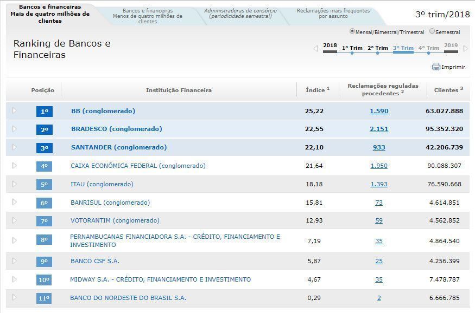The width and height of the screenshot is (475, 313).
Task: Select the Mensal/Bimestral/Trimestral option
Action: (x=354, y=32)
